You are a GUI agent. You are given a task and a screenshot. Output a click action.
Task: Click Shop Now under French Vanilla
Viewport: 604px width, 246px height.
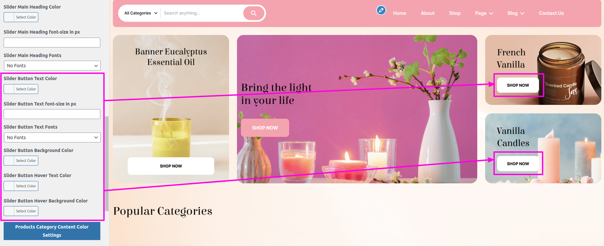tap(518, 85)
